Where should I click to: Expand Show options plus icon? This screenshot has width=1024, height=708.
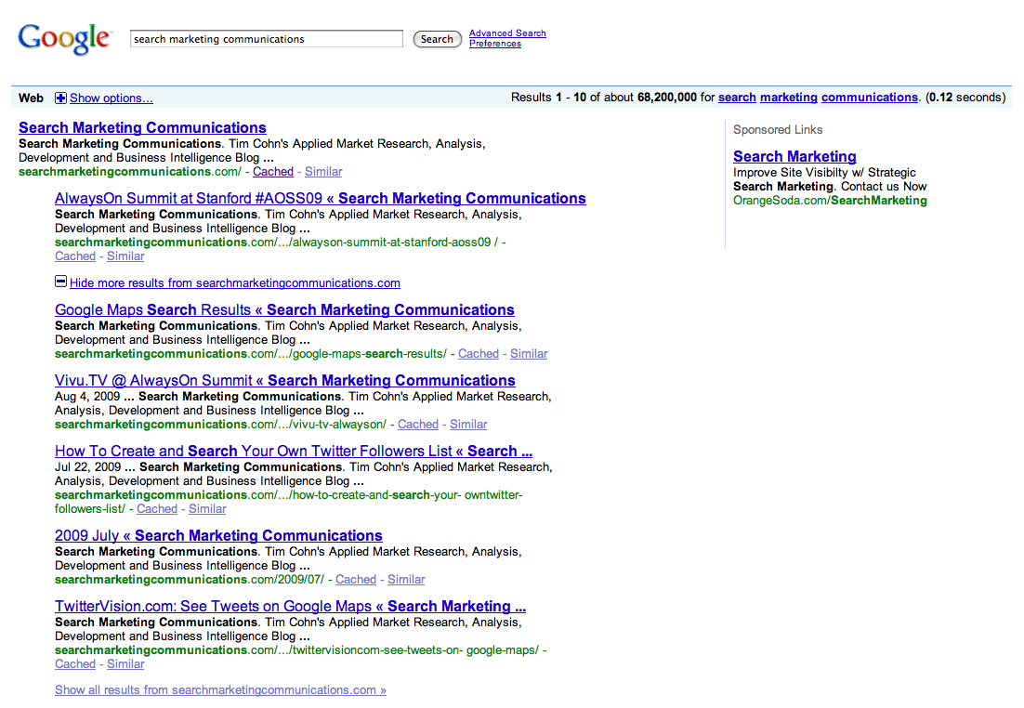tap(60, 98)
